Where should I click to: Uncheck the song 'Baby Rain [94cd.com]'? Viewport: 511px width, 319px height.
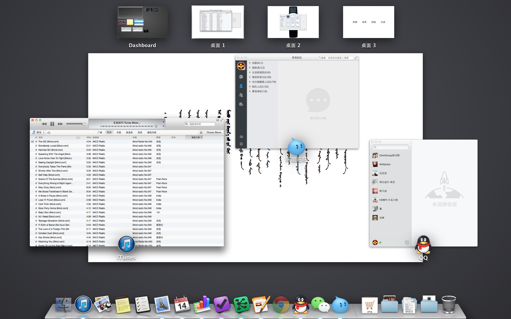coord(36,213)
